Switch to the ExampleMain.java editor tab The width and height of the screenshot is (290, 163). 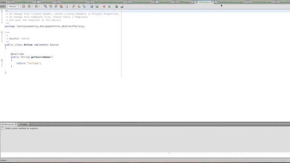(x=24, y=2)
